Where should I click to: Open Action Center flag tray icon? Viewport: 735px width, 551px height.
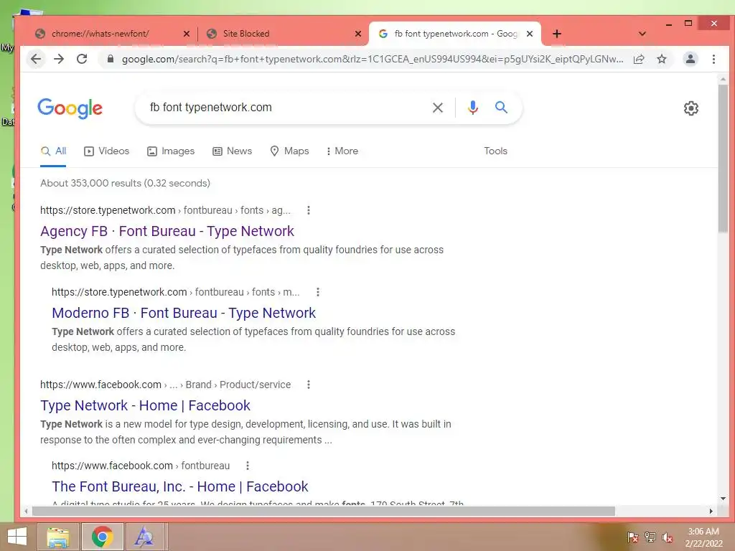pyautogui.click(x=632, y=537)
